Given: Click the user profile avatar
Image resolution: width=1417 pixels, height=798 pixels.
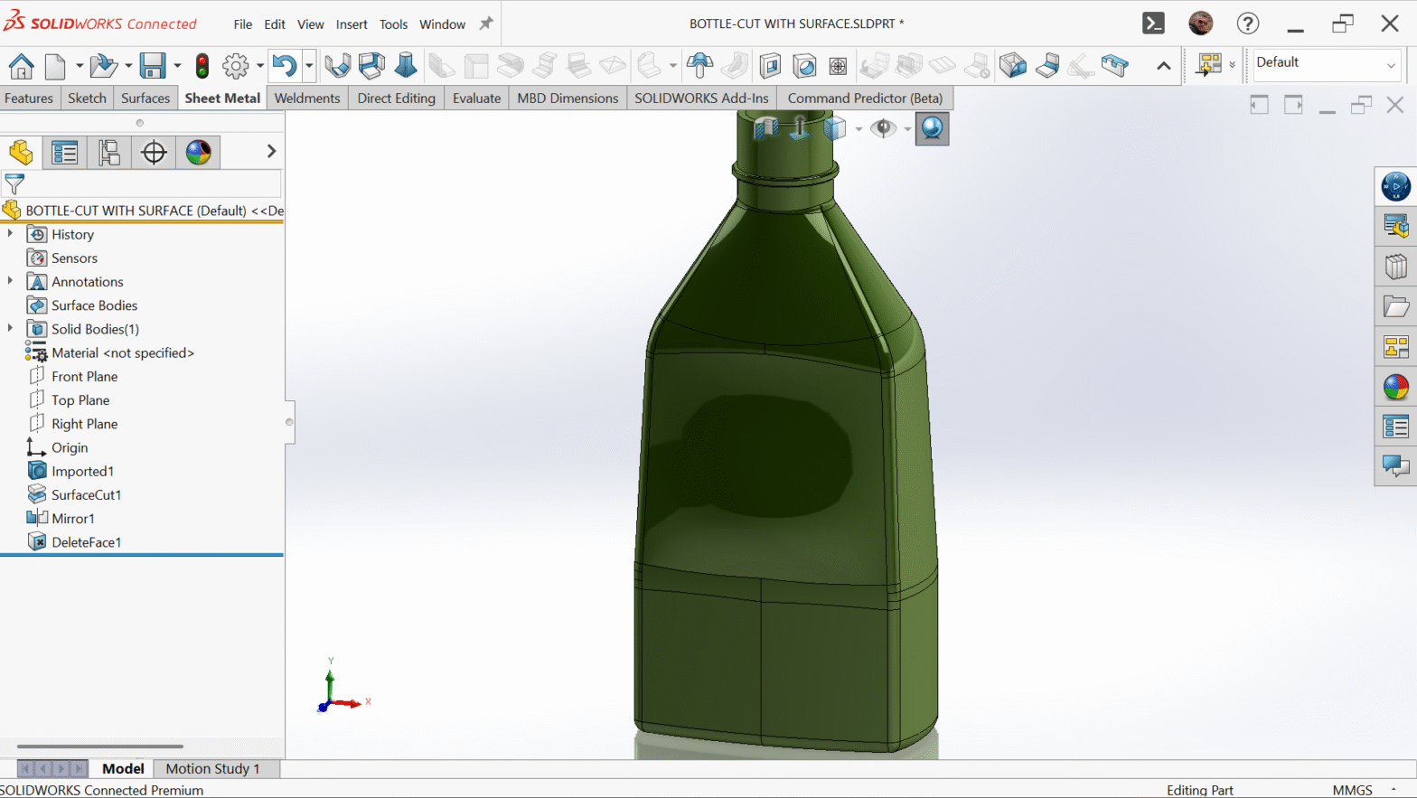Looking at the screenshot, I should [1201, 23].
